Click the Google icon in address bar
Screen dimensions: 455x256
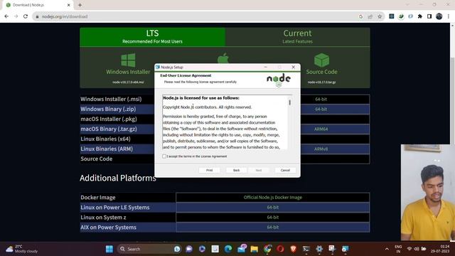point(360,16)
